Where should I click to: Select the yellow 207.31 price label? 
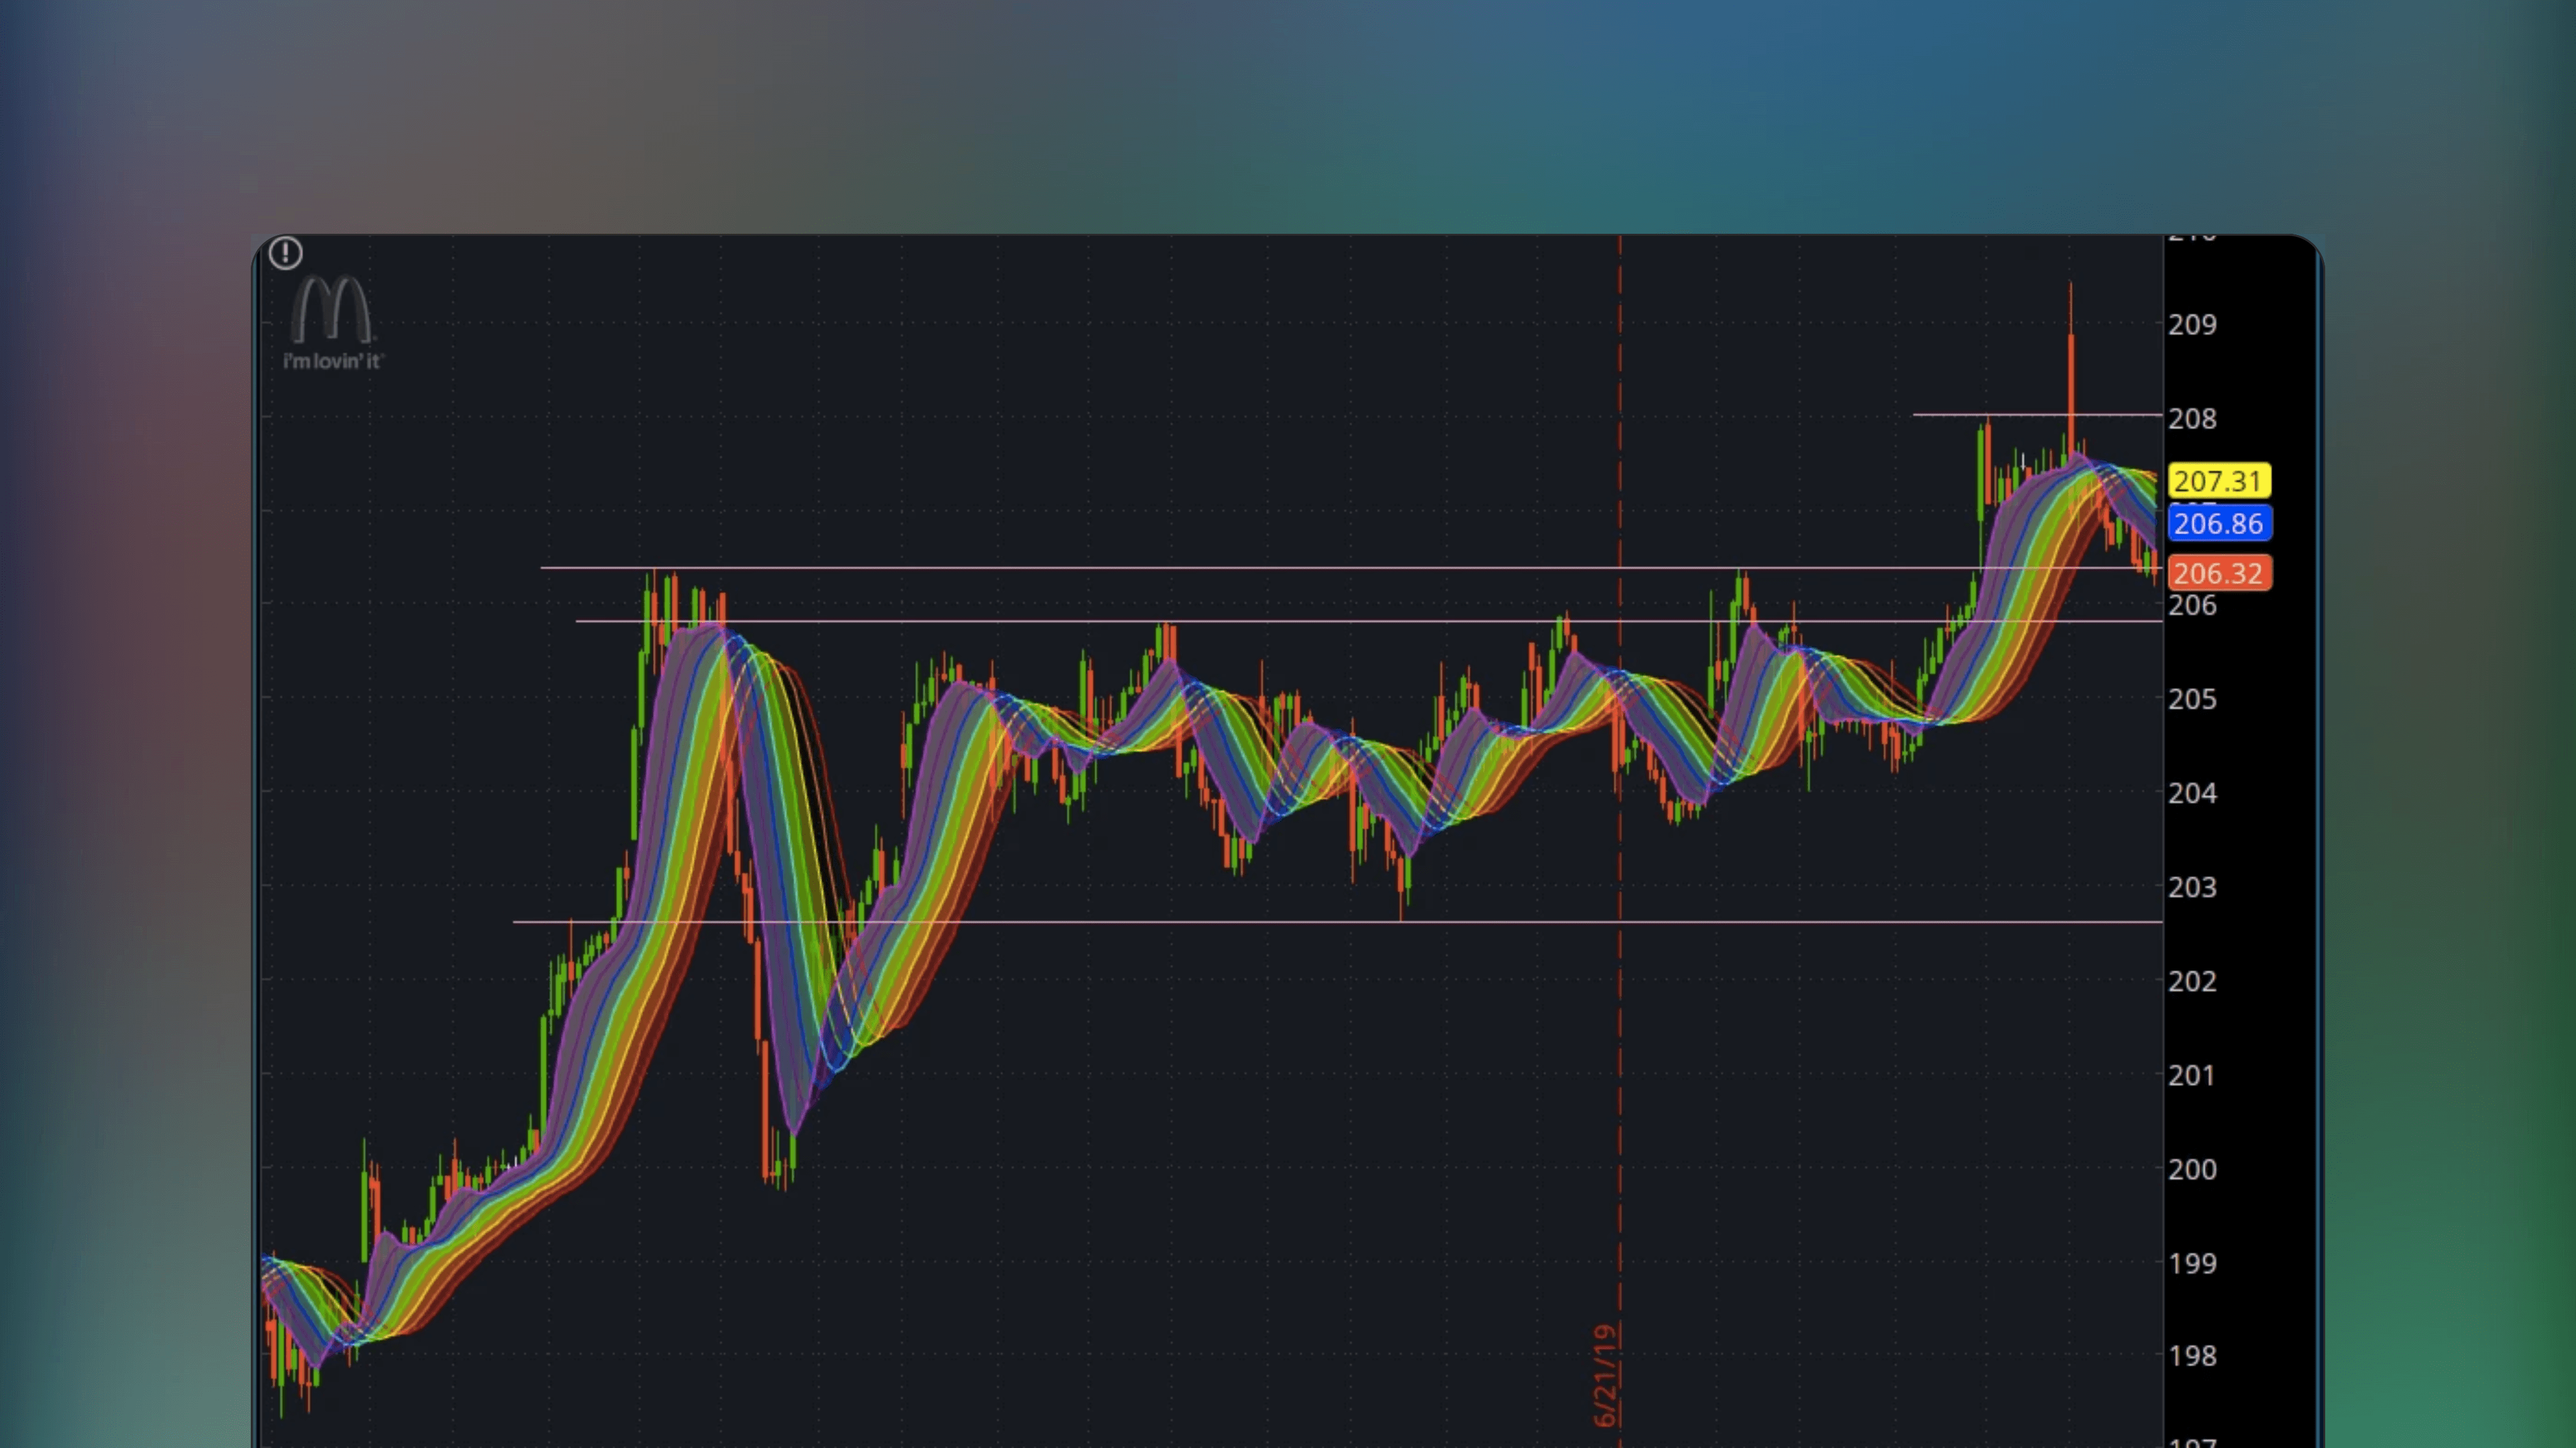point(2220,481)
